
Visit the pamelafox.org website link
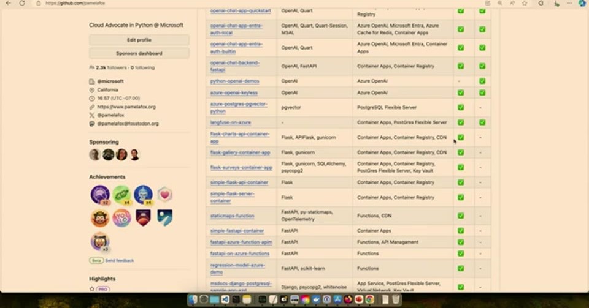(126, 107)
